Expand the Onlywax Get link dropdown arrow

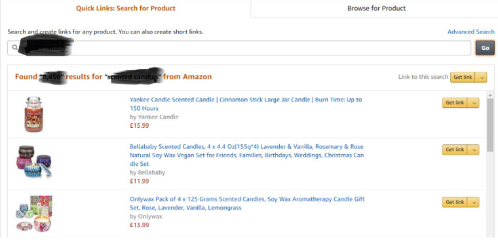474,202
